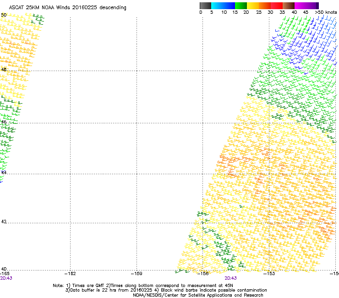Click the legend tick label "15"
This screenshot has height=298, width=339.
(x=235, y=12)
